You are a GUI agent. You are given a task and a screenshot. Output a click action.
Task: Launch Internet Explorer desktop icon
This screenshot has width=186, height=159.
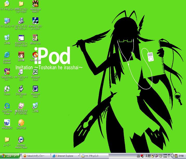click(7, 55)
